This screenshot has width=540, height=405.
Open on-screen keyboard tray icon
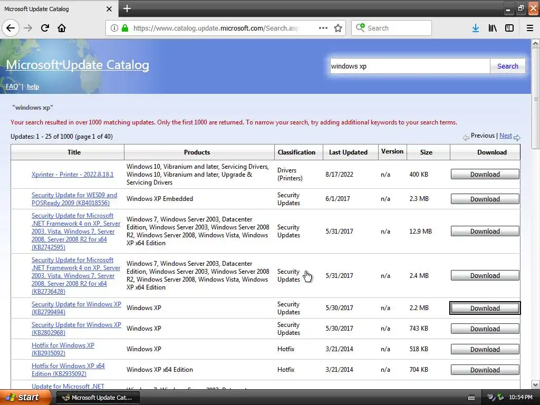point(471,398)
